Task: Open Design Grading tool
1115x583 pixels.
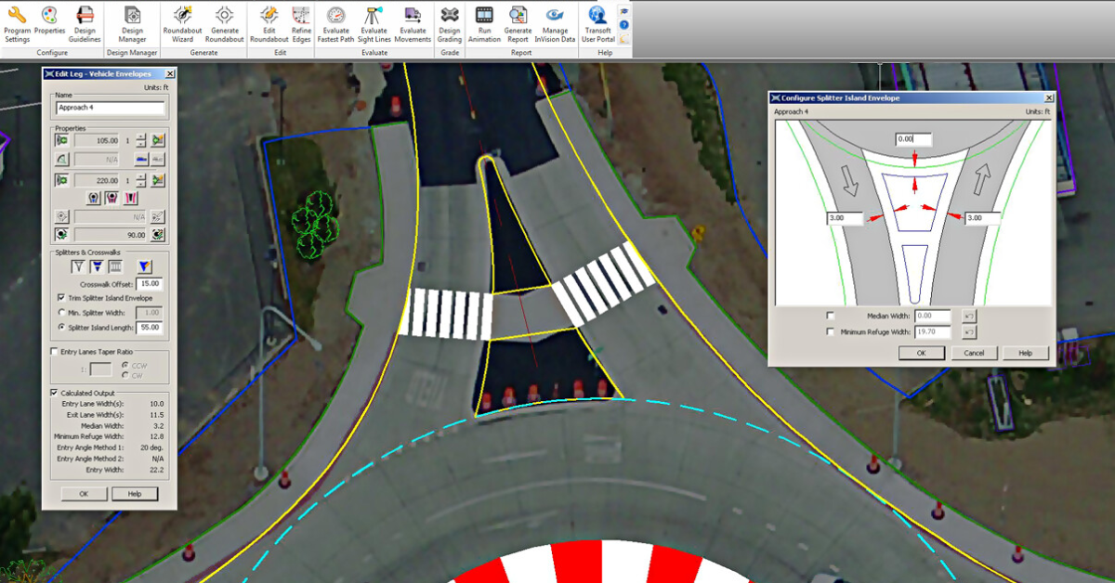Action: tap(450, 17)
